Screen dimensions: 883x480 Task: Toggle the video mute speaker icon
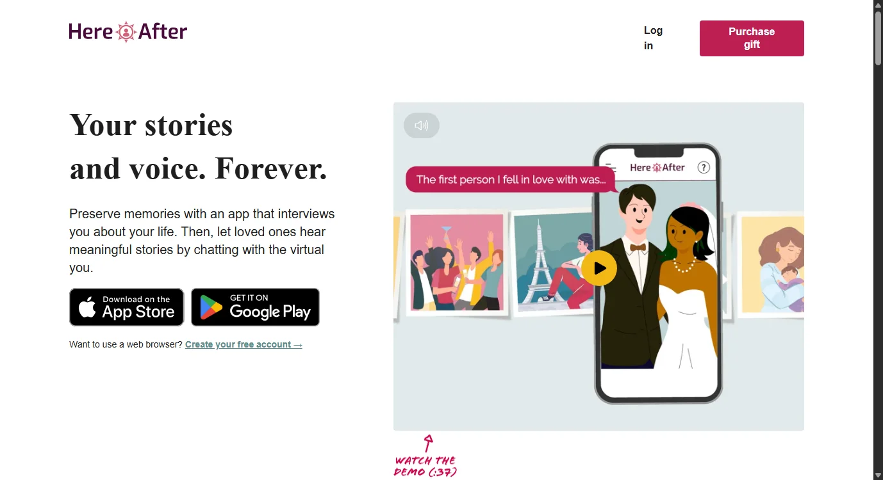pyautogui.click(x=422, y=125)
